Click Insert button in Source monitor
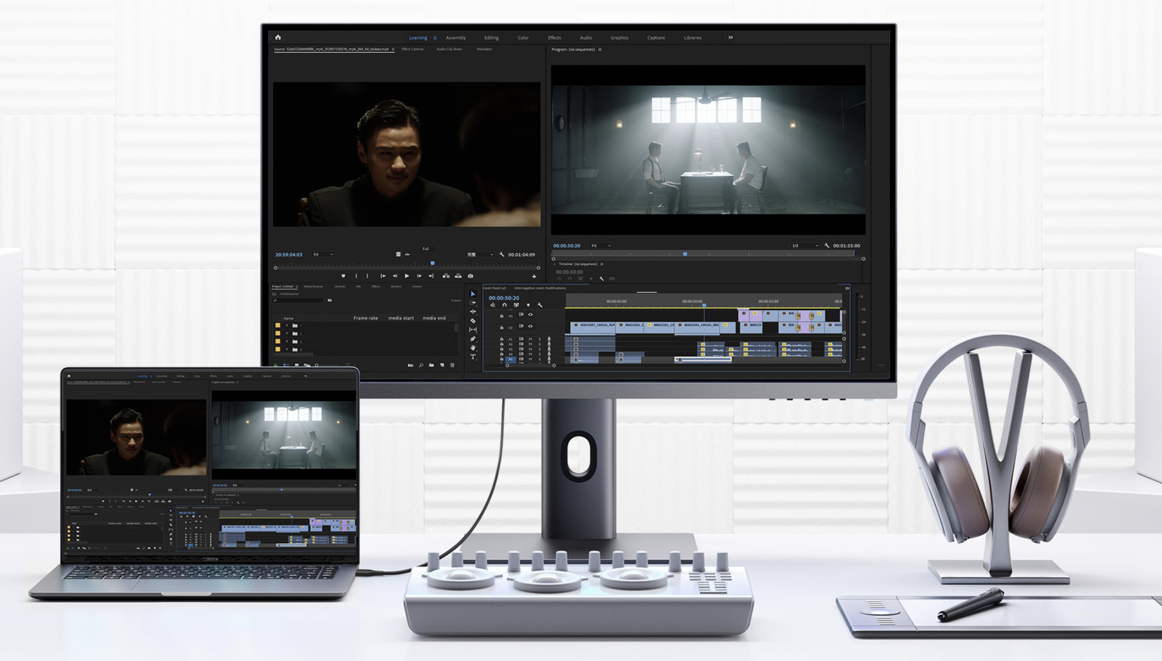This screenshot has height=661, width=1162. [446, 276]
